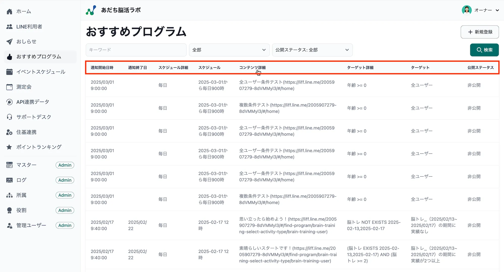
Task: Click the 住基連携 settings icon
Action: pyautogui.click(x=9, y=132)
